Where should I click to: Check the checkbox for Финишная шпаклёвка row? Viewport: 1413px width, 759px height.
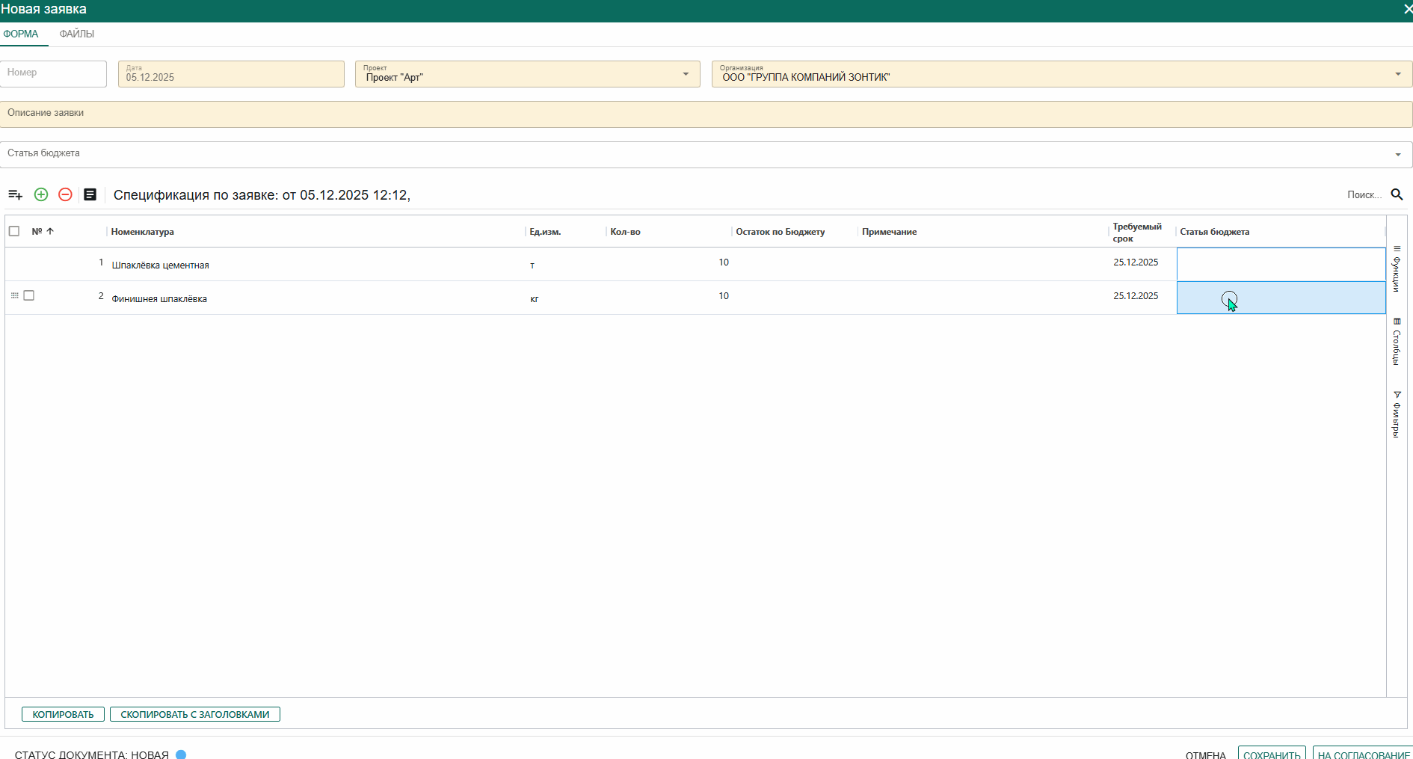coord(29,295)
